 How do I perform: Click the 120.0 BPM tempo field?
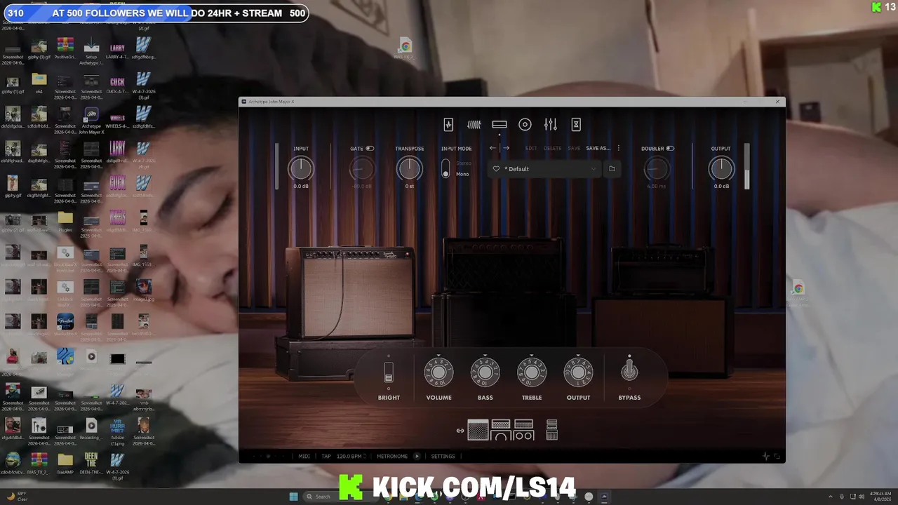pyautogui.click(x=349, y=457)
